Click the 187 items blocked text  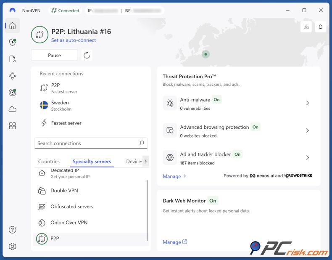(198, 163)
